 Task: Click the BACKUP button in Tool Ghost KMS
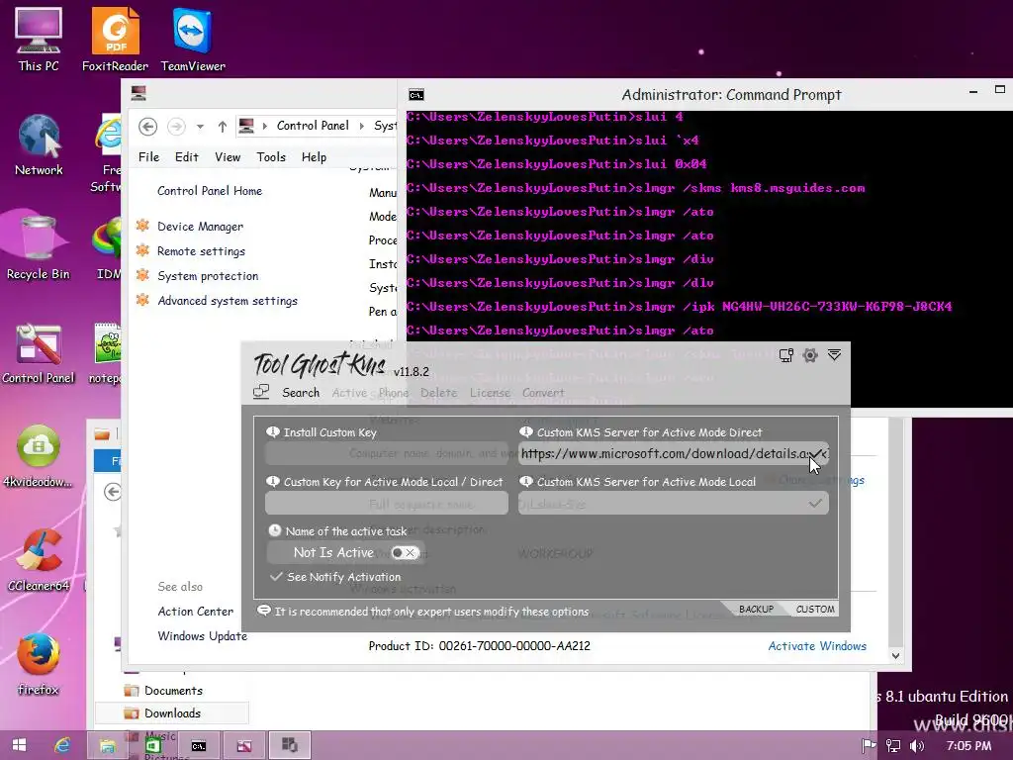click(x=756, y=609)
